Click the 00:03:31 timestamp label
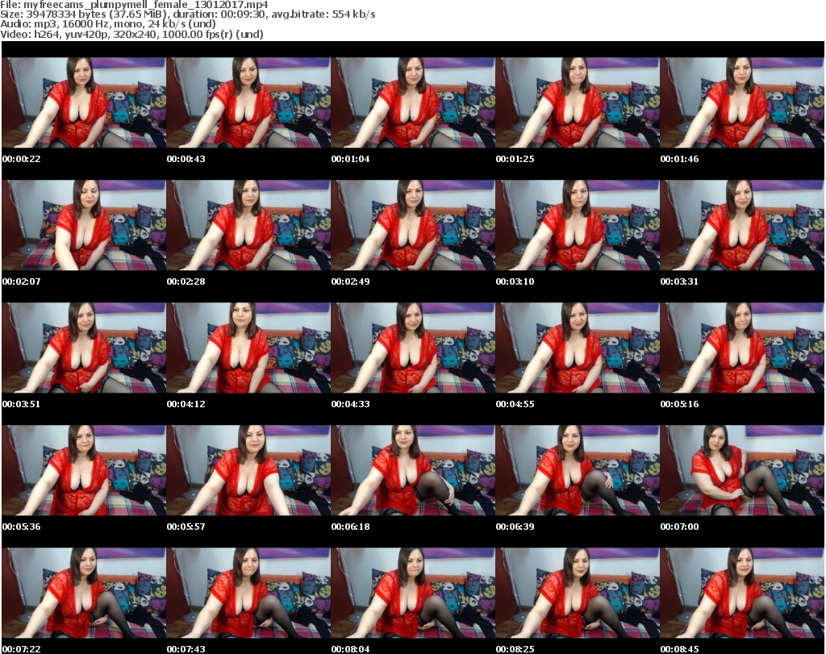 click(679, 281)
